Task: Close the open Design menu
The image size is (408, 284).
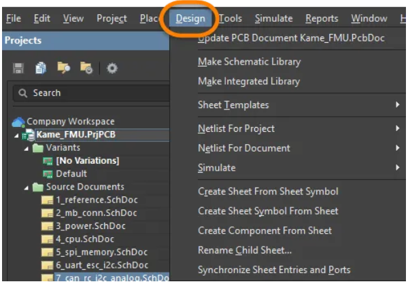Action: pos(190,18)
